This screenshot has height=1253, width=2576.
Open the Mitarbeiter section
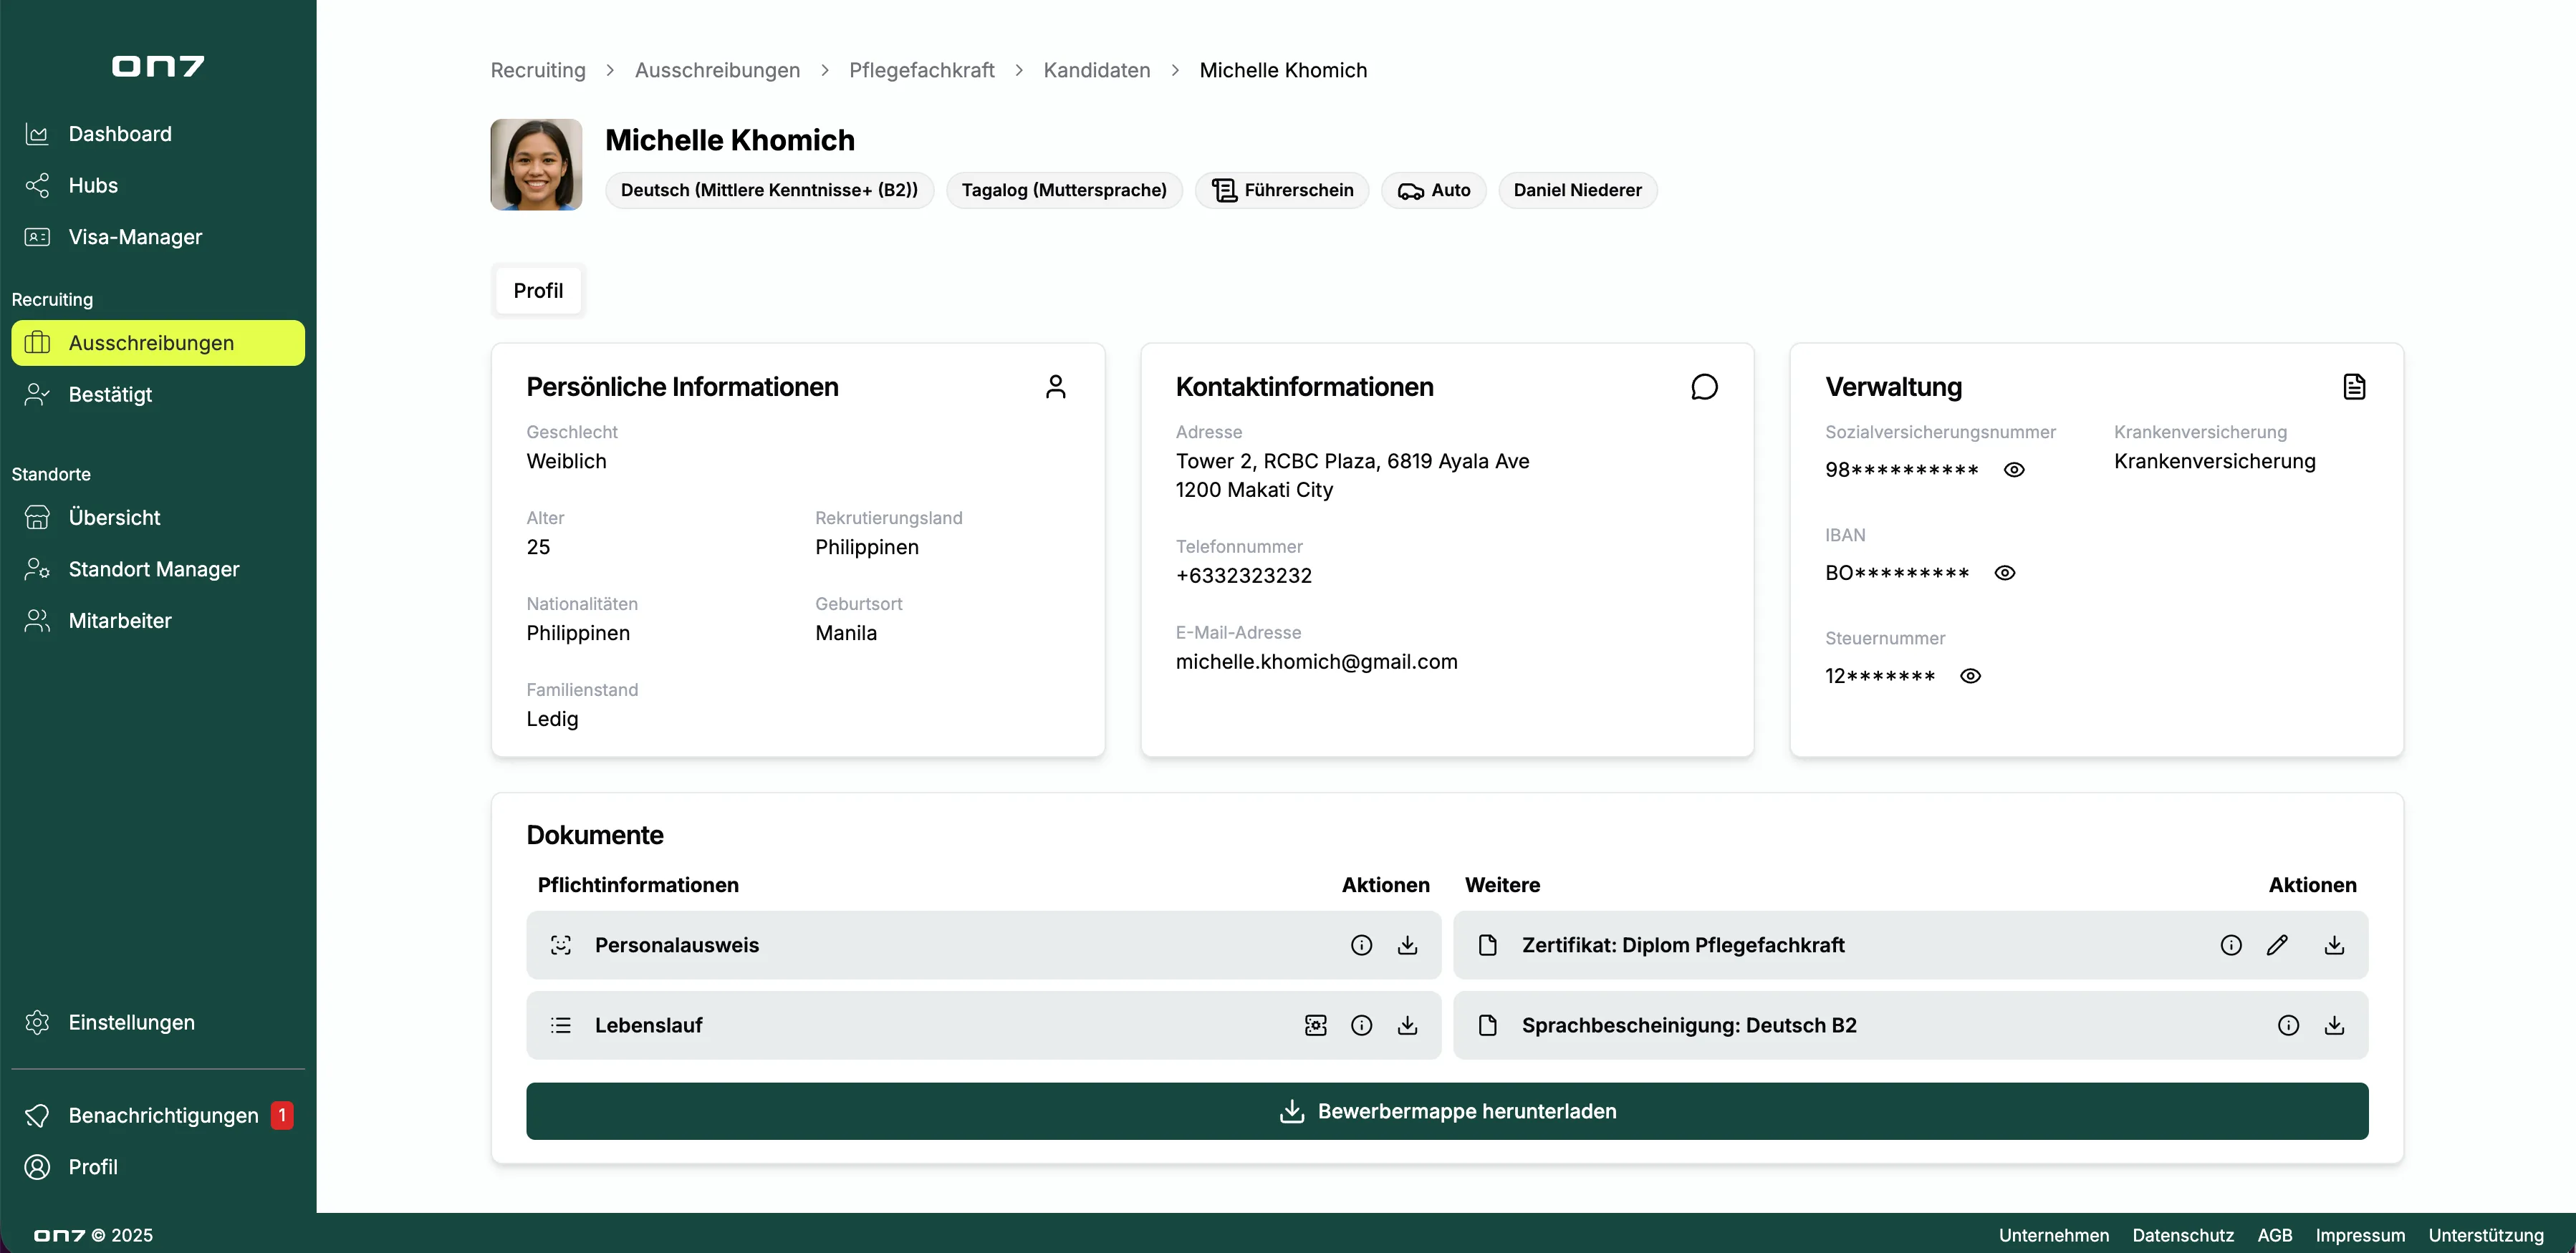click(120, 619)
